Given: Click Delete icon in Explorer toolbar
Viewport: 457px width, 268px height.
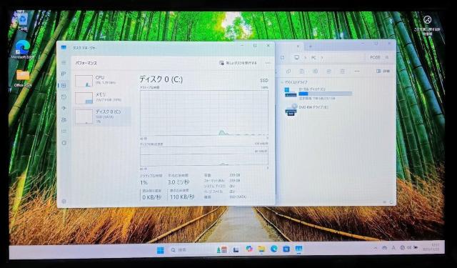Looking at the screenshot, I should point(343,71).
